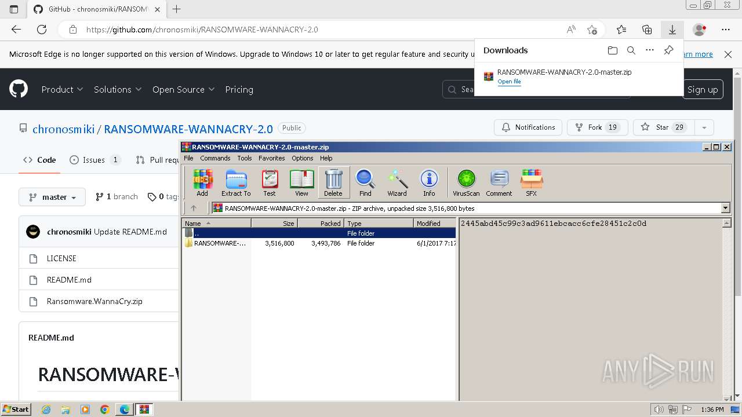The image size is (742, 417).
Task: Open the Favorites menu in WinRAR
Action: pyautogui.click(x=271, y=158)
